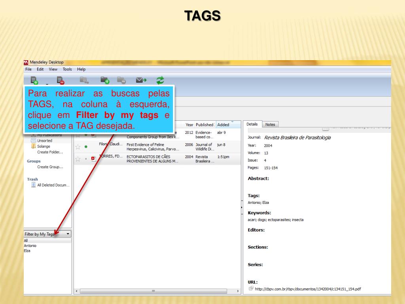This screenshot has height=304, width=405.
Task: Select the Unsorted item in sidebar
Action: pos(45,141)
